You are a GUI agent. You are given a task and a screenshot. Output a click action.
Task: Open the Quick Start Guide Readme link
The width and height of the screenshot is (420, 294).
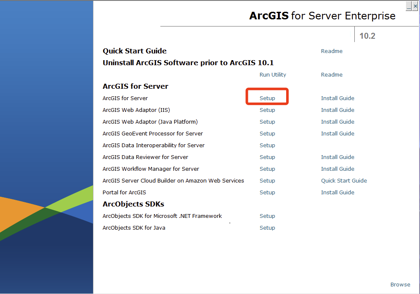pyautogui.click(x=332, y=51)
